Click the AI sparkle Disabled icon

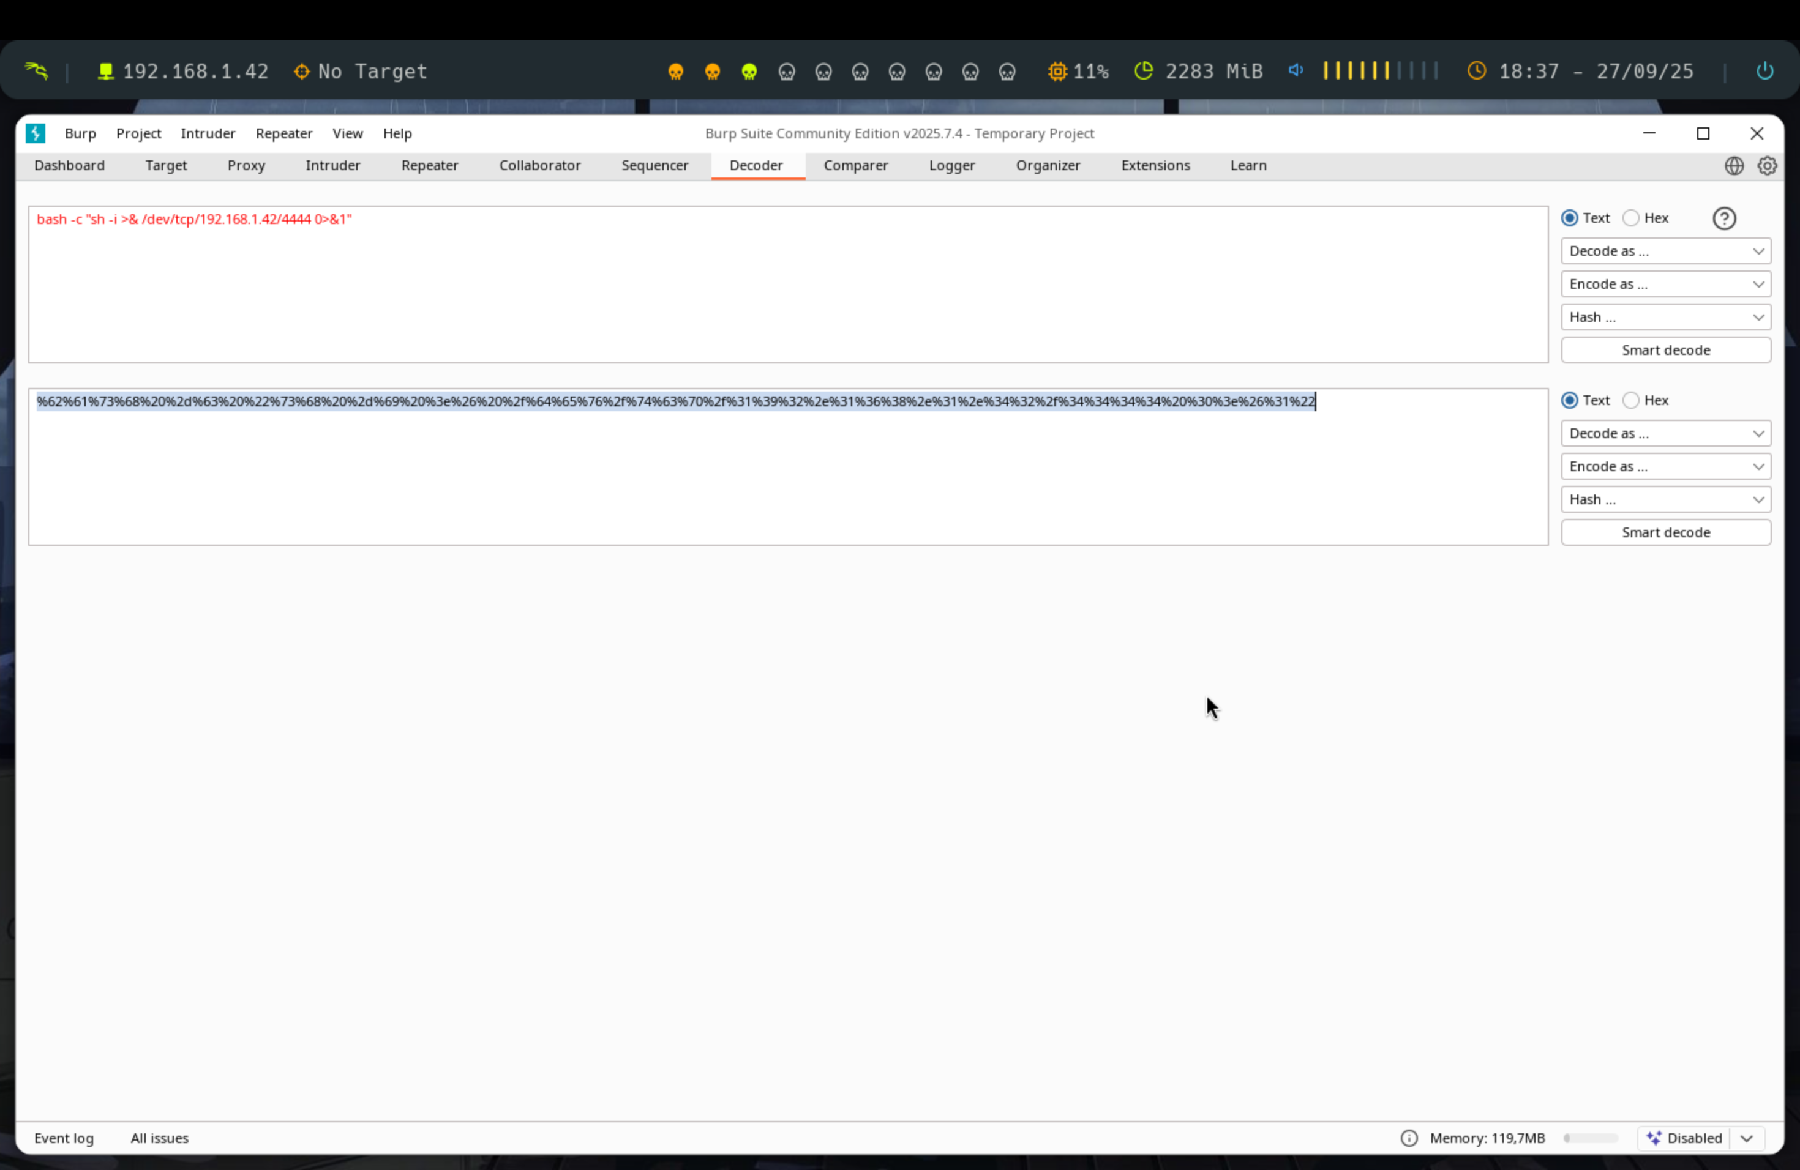pyautogui.click(x=1654, y=1138)
